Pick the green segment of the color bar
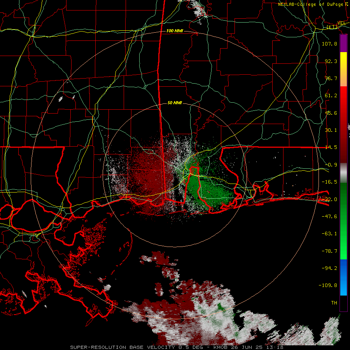Screen dimensions: 350x350 343,221
